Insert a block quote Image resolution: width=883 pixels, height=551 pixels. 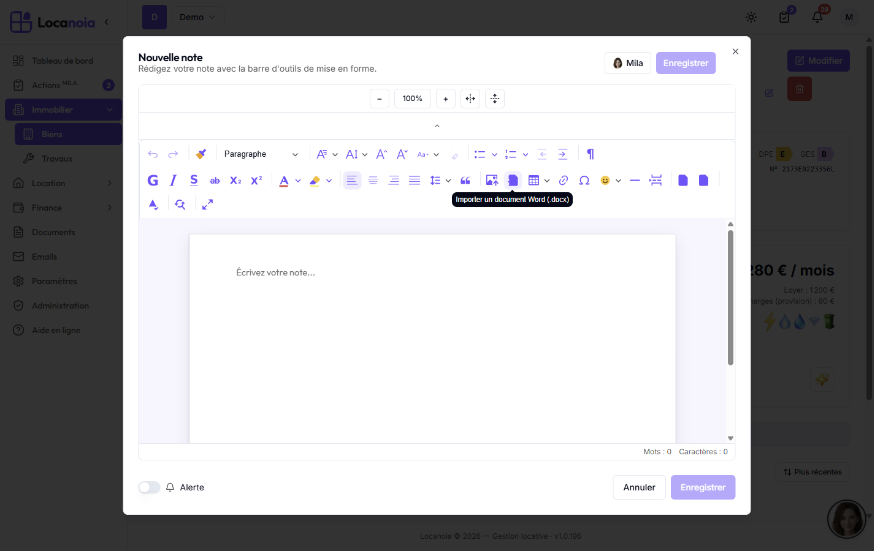465,180
